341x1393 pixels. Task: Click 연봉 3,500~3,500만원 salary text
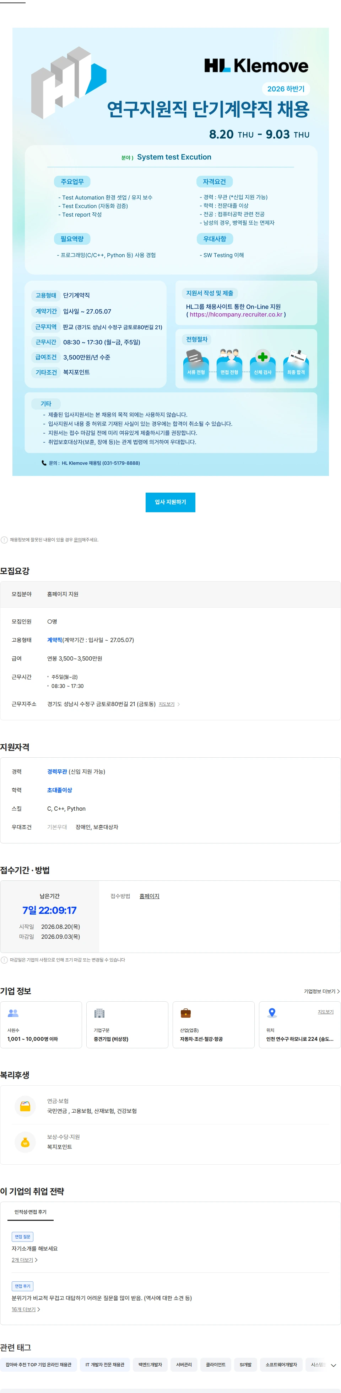75,658
